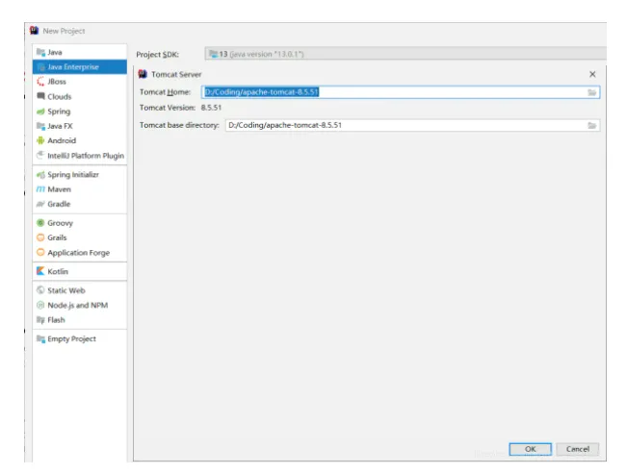Confirm Tomcat Server with OK
This screenshot has height=474, width=627.
531,449
